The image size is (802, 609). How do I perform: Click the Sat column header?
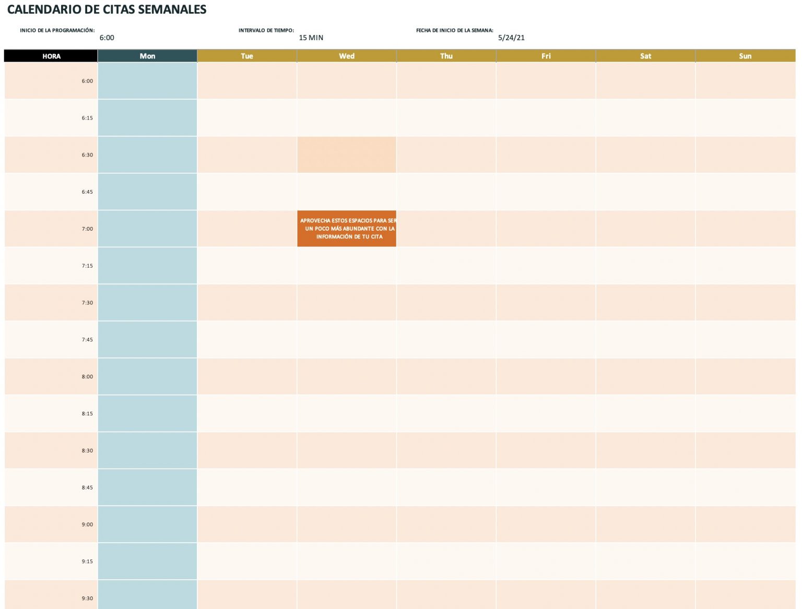(645, 56)
